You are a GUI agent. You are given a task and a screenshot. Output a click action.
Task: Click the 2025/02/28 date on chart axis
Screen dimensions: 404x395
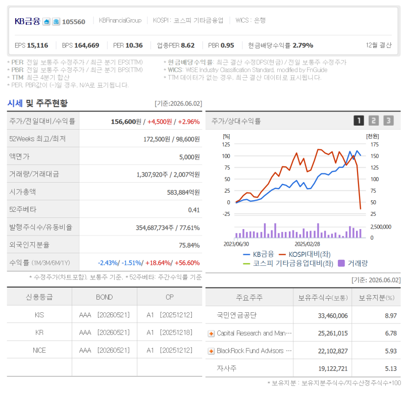(307, 244)
